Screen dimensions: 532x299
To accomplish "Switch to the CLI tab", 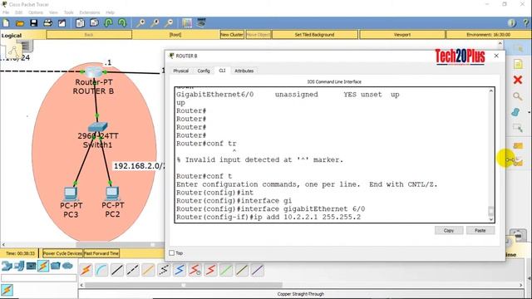I will (x=222, y=71).
